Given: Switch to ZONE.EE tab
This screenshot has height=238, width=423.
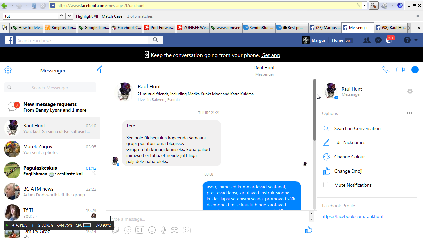Looking at the screenshot, I should (x=193, y=28).
